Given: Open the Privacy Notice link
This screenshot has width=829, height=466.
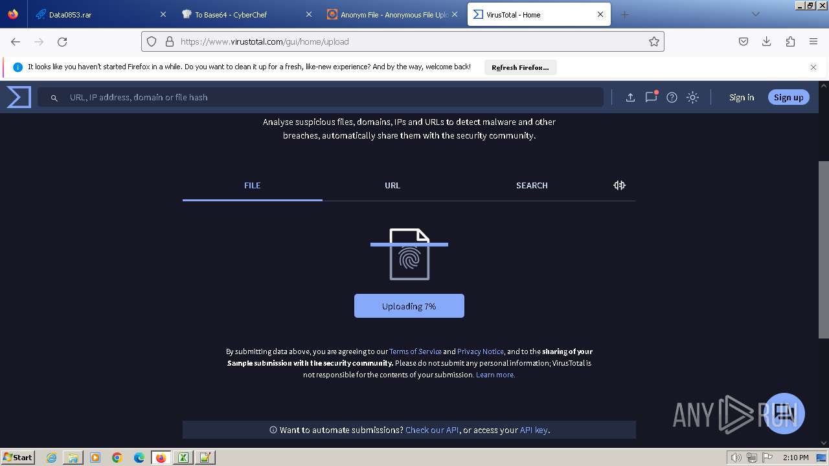Looking at the screenshot, I should (x=481, y=351).
